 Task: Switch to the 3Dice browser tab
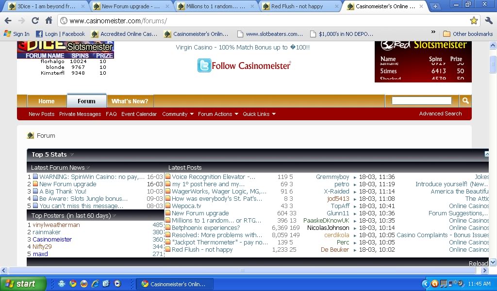46,6
